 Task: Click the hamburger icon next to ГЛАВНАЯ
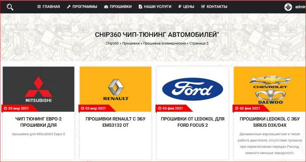[39, 7]
